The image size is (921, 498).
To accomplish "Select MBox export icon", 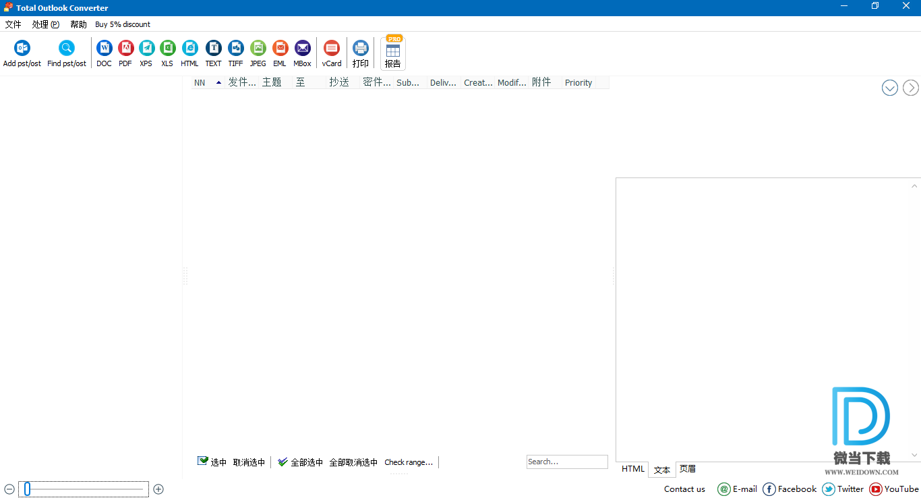I will click(x=302, y=48).
